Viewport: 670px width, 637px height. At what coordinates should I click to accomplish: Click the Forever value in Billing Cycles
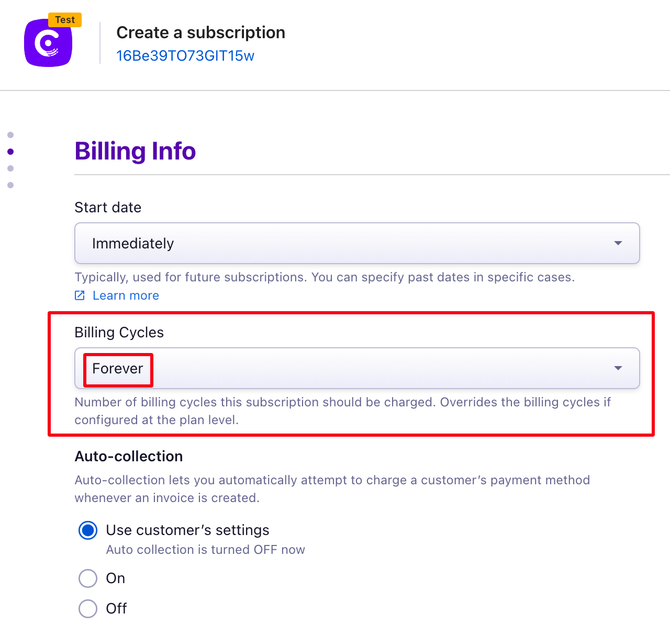[x=118, y=369]
